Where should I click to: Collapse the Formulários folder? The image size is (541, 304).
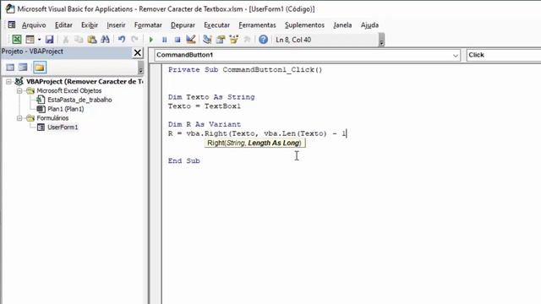click(x=19, y=118)
